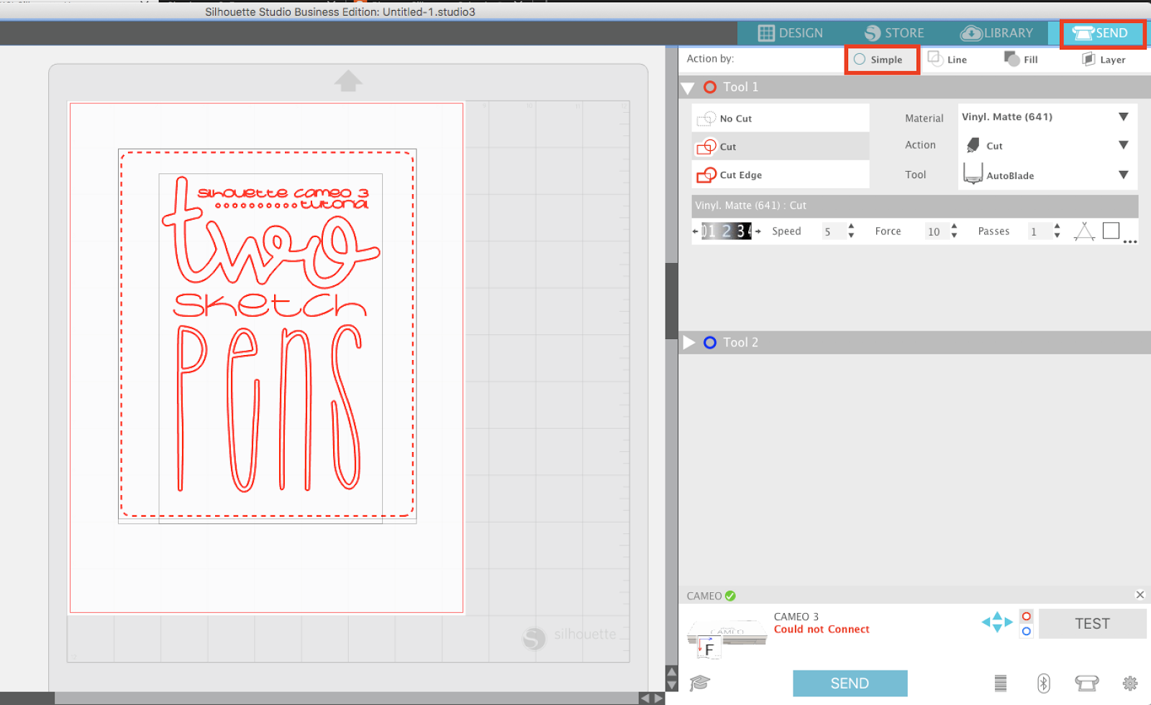Click the SEND button to start cutting
This screenshot has height=705, width=1151.
(850, 683)
